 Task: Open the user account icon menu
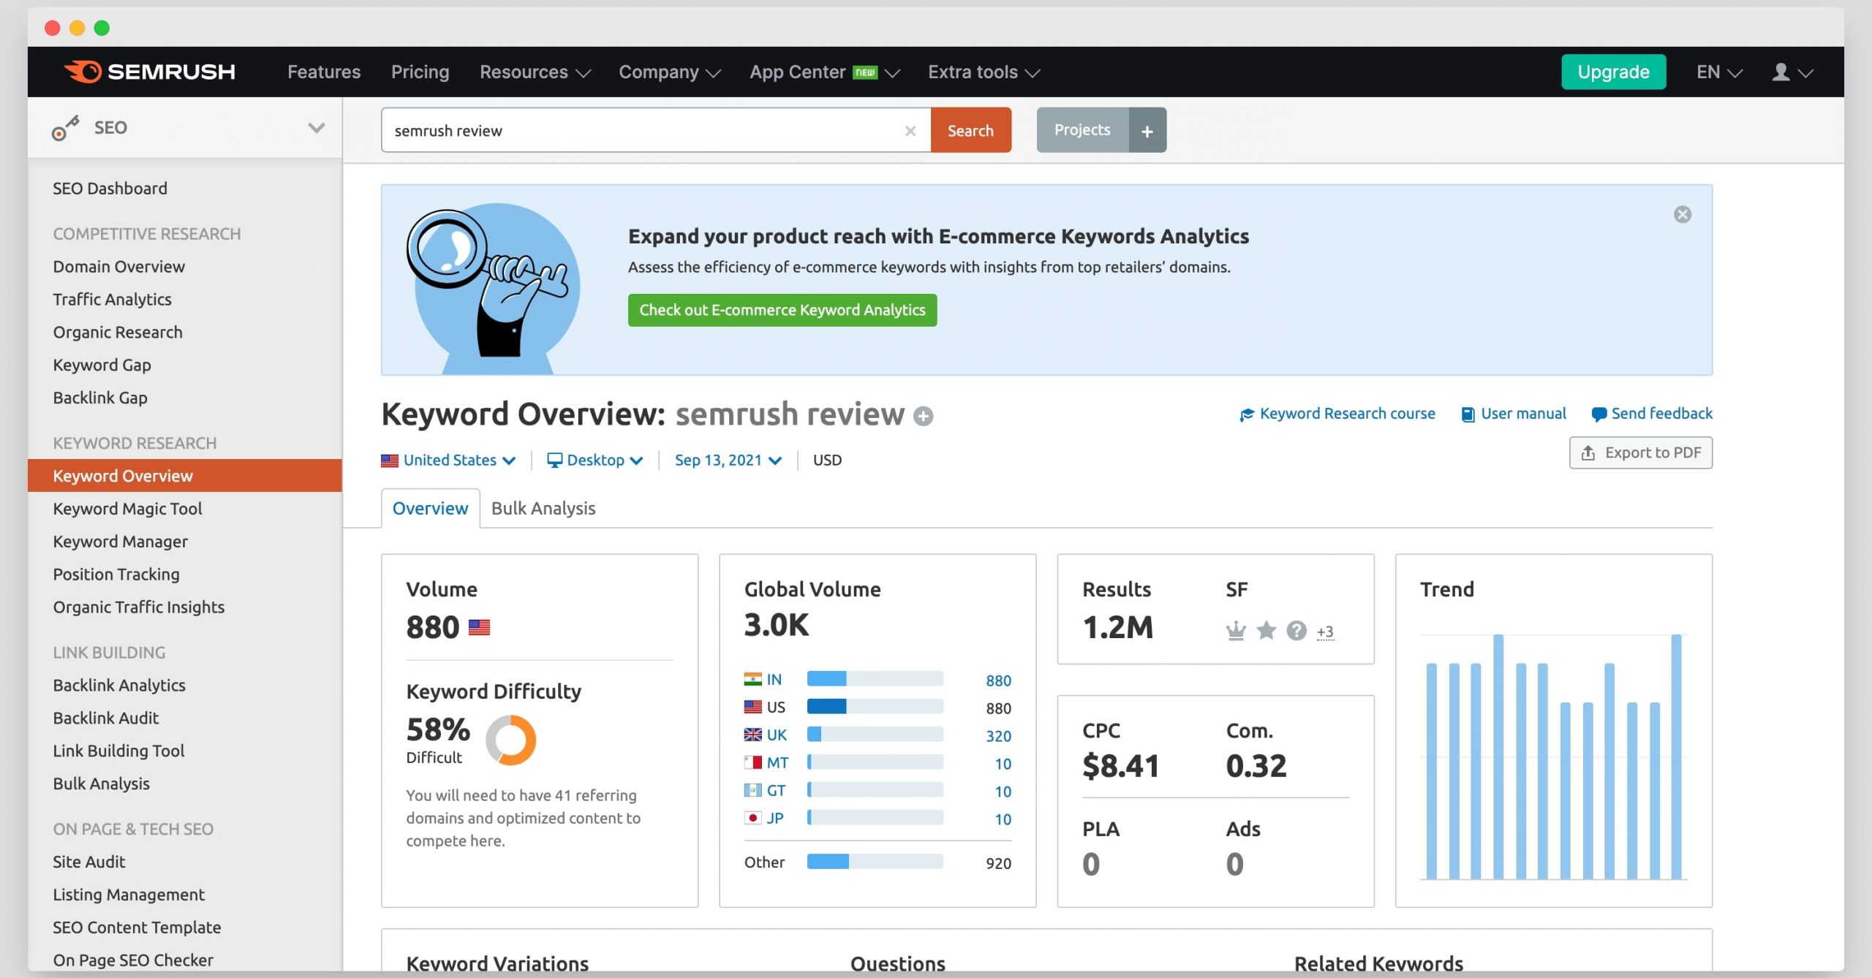(1792, 72)
